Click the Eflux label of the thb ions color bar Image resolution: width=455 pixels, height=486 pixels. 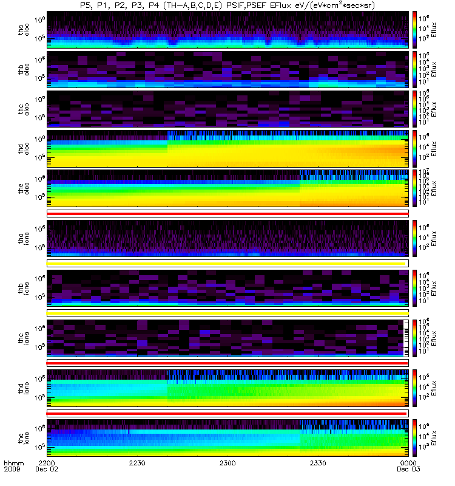(x=434, y=288)
